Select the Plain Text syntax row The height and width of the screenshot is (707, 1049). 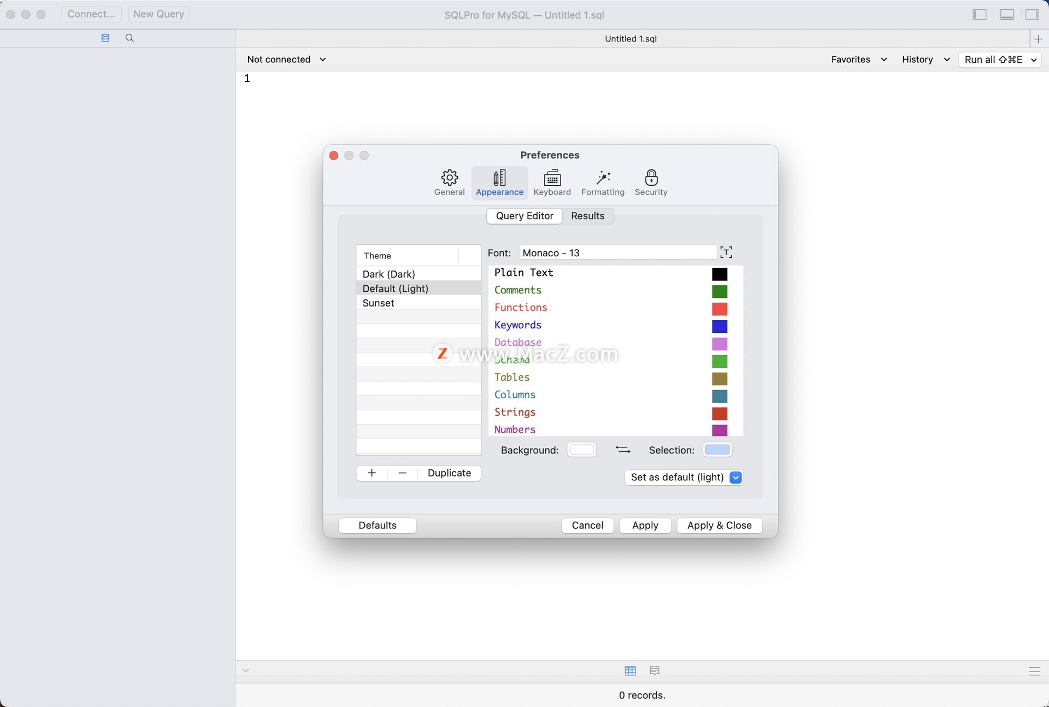coord(616,273)
